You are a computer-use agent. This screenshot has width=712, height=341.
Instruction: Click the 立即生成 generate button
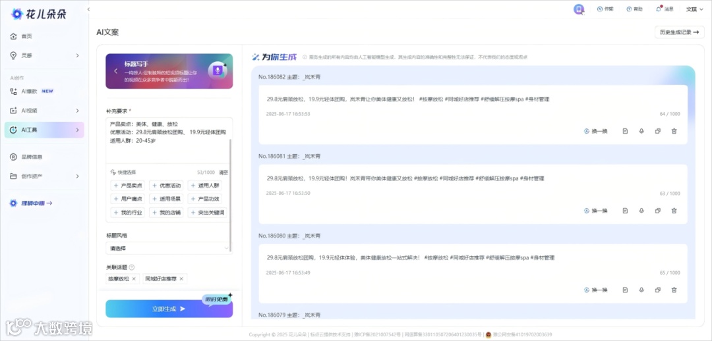tap(169, 309)
